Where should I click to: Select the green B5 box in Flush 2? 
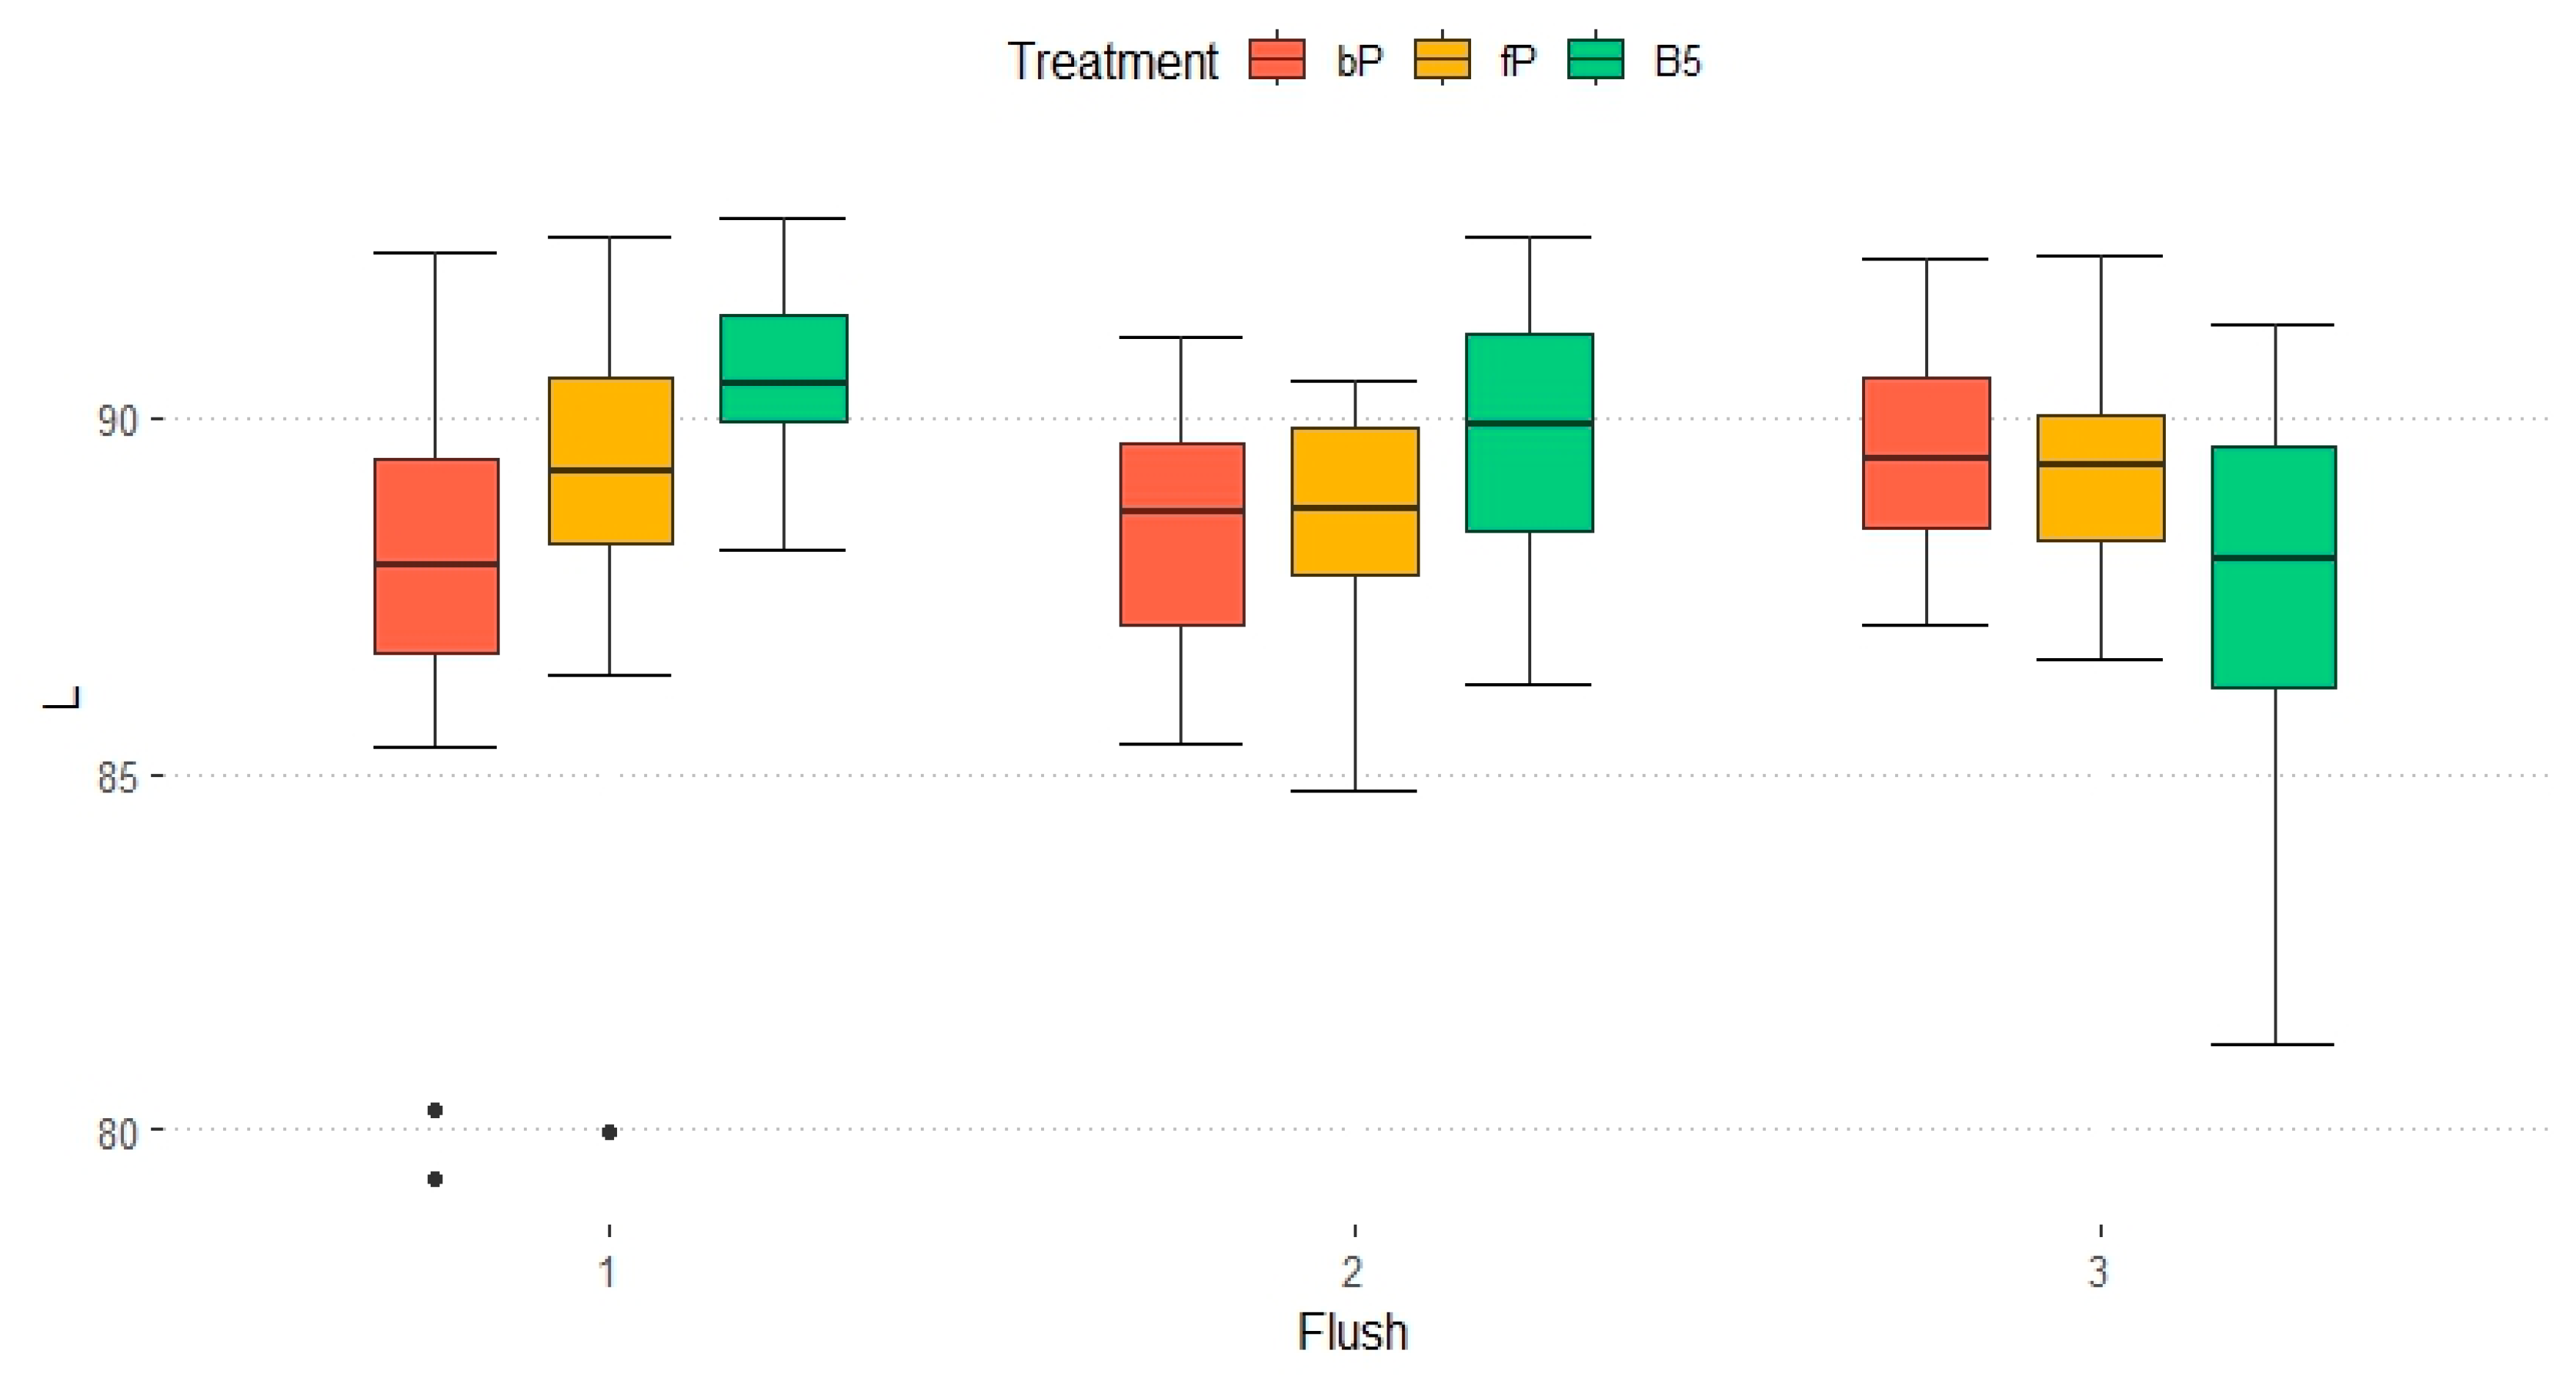pos(1529,432)
